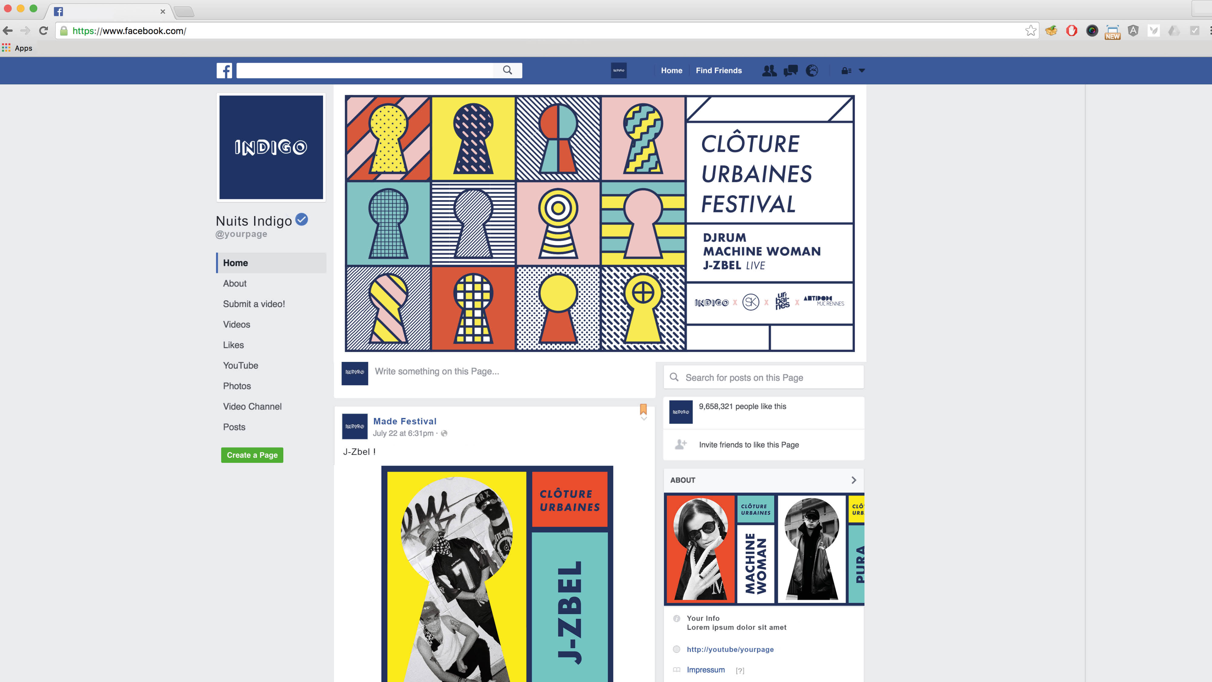This screenshot has height=682, width=1212.
Task: Open the account dropdown arrow
Action: pos(862,71)
